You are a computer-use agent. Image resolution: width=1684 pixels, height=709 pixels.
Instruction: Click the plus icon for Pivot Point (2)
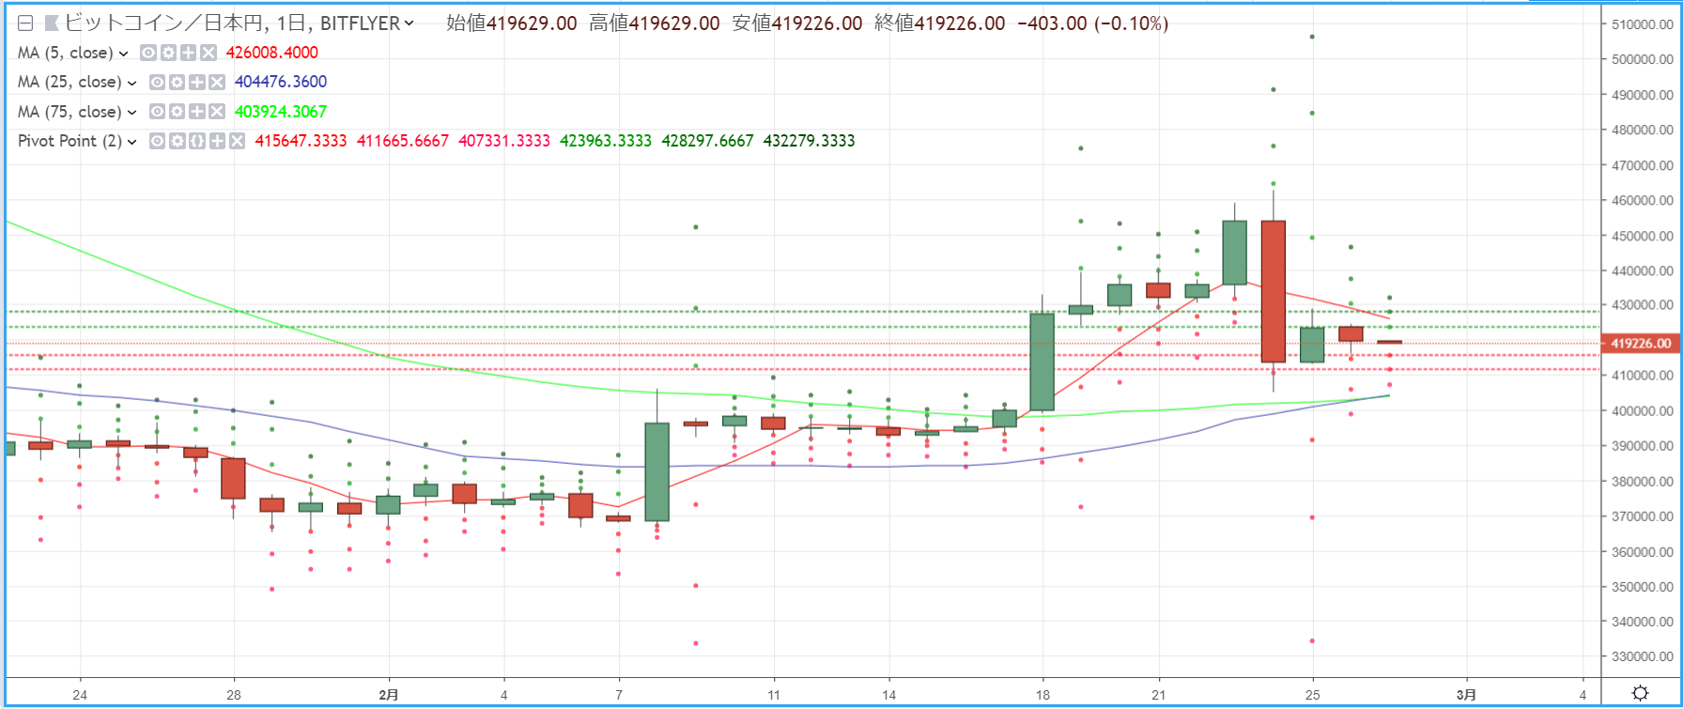[216, 141]
